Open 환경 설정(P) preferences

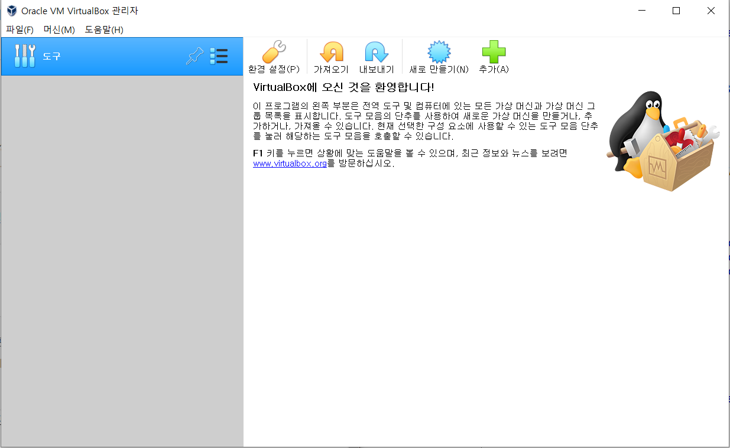(274, 57)
